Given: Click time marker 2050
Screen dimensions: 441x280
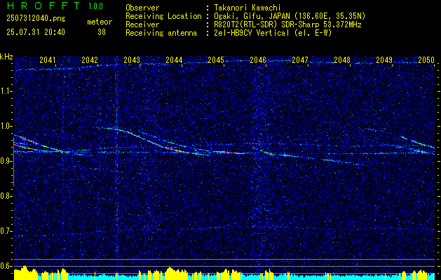Looking at the screenshot, I should pyautogui.click(x=426, y=60).
